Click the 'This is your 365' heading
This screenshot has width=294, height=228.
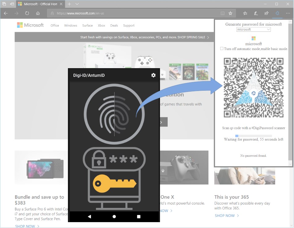232,197
